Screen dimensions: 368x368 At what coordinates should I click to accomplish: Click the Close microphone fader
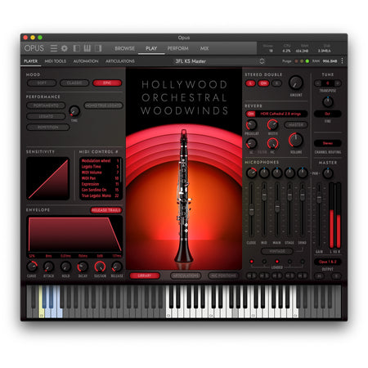251,210
